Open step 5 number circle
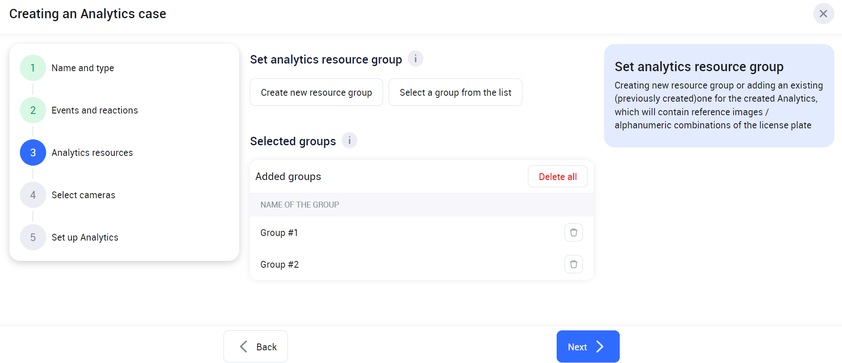The width and height of the screenshot is (842, 363). 33,237
